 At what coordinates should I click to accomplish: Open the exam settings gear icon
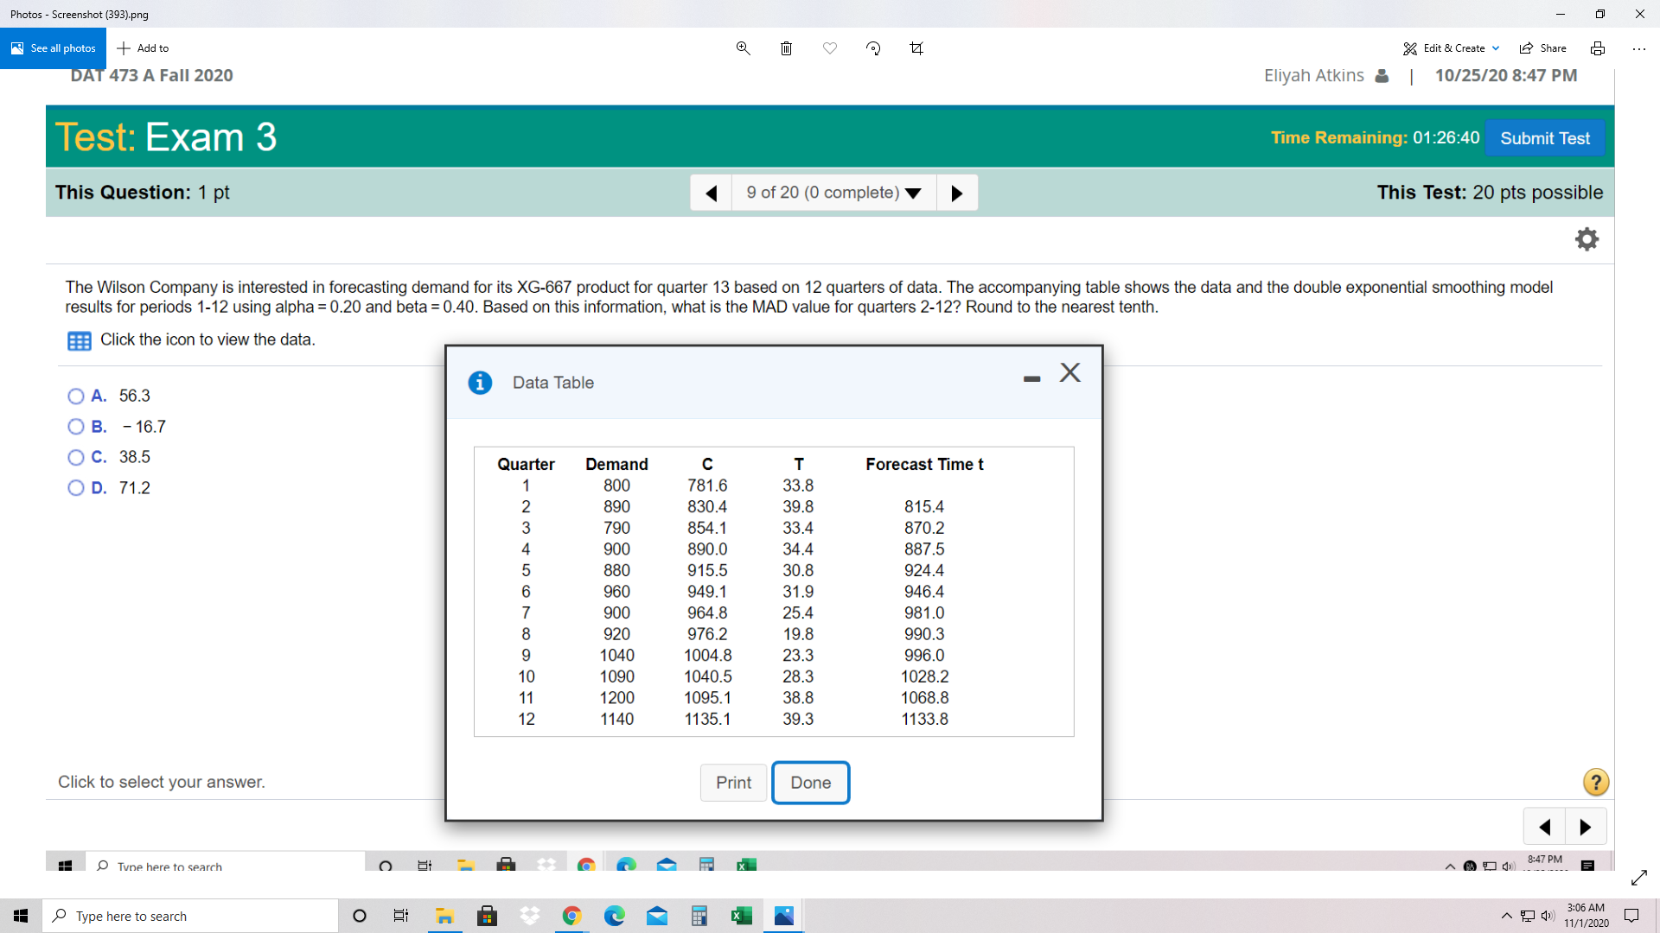point(1587,239)
